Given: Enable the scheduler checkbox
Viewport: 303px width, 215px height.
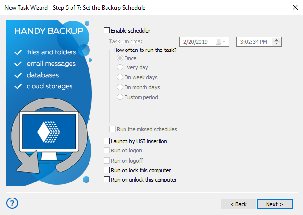Looking at the screenshot, I should 107,30.
